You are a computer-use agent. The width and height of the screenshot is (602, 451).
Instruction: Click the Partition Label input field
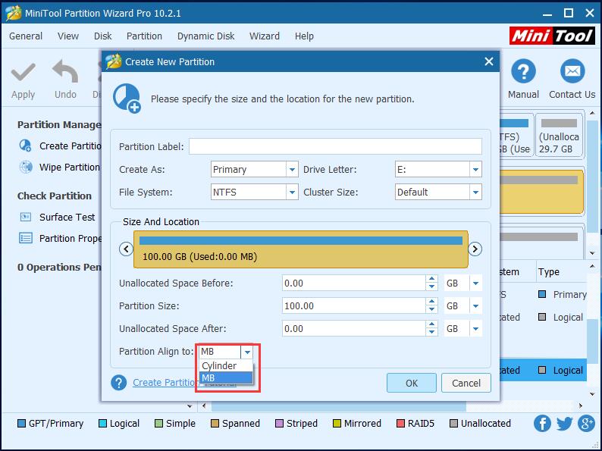[x=335, y=146]
